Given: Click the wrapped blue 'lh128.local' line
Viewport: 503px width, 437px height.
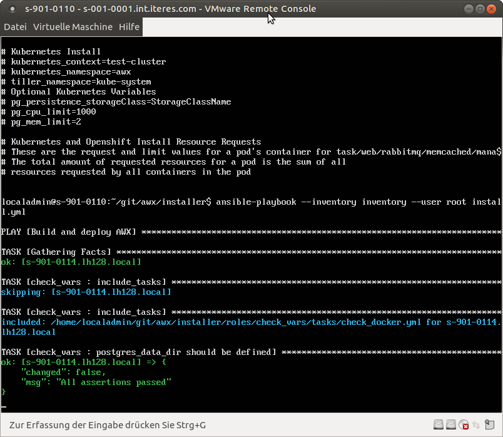Looking at the screenshot, I should point(29,332).
